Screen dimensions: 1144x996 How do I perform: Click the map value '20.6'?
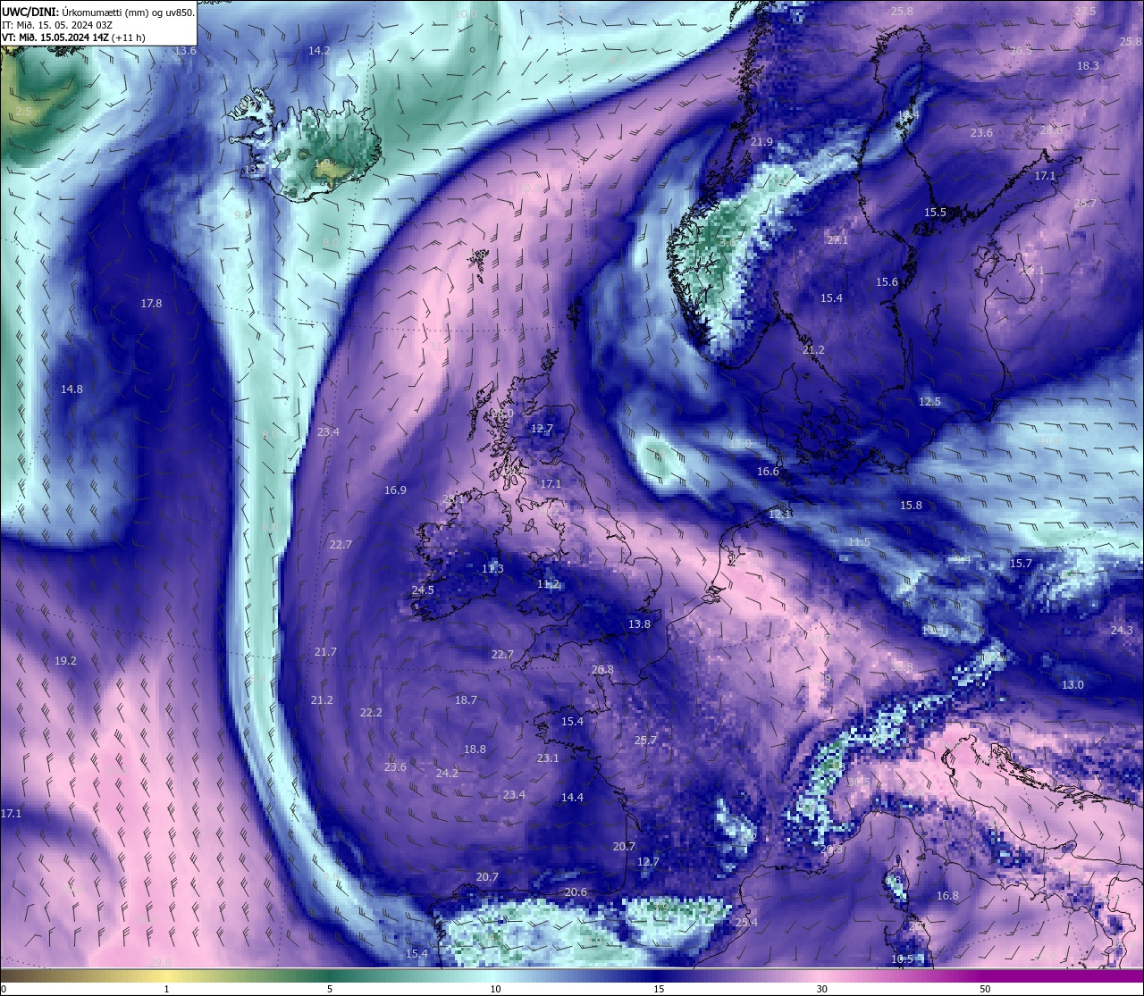576,892
